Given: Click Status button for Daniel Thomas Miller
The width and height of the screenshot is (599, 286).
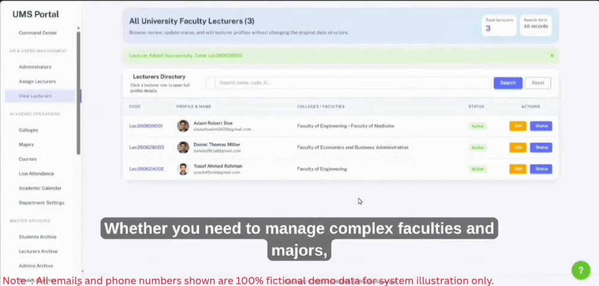Looking at the screenshot, I should pos(541,147).
